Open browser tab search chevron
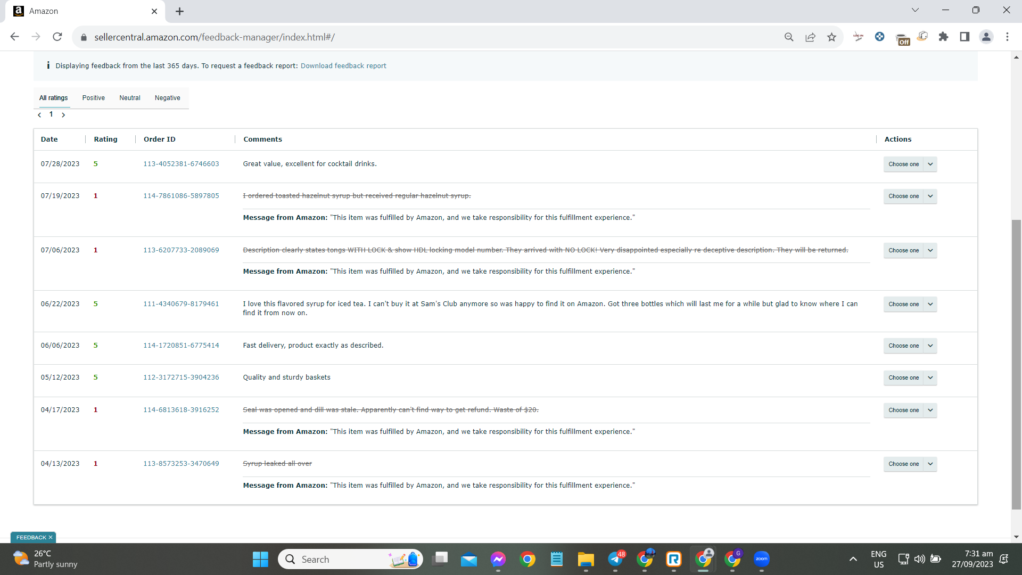Image resolution: width=1022 pixels, height=575 pixels. point(915,10)
